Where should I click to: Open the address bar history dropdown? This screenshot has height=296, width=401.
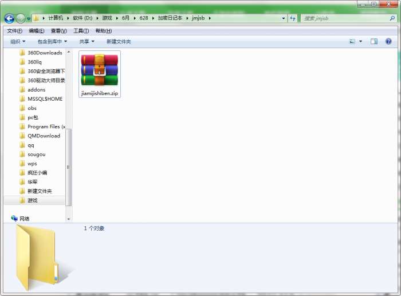284,18
